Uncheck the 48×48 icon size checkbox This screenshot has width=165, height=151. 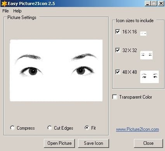(x=118, y=72)
